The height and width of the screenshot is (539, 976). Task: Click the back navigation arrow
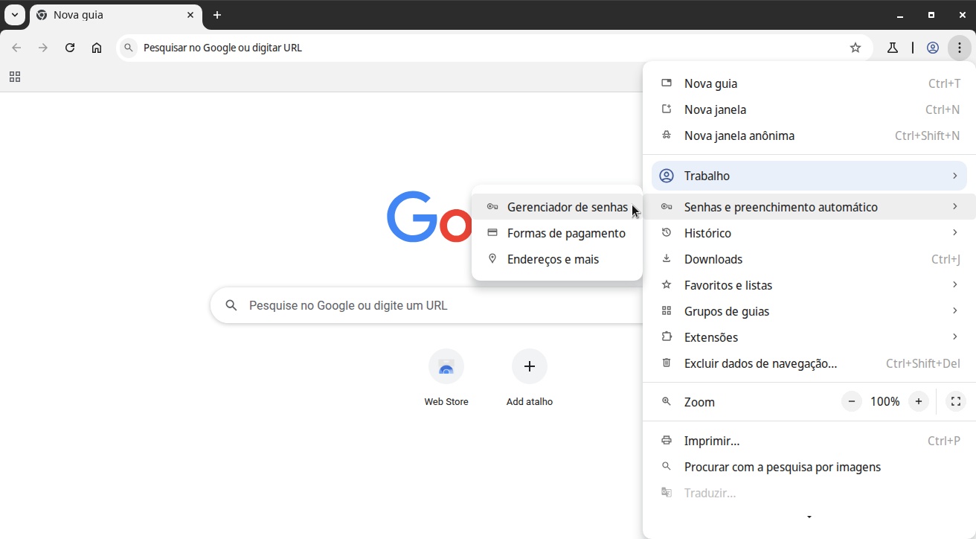pos(16,48)
